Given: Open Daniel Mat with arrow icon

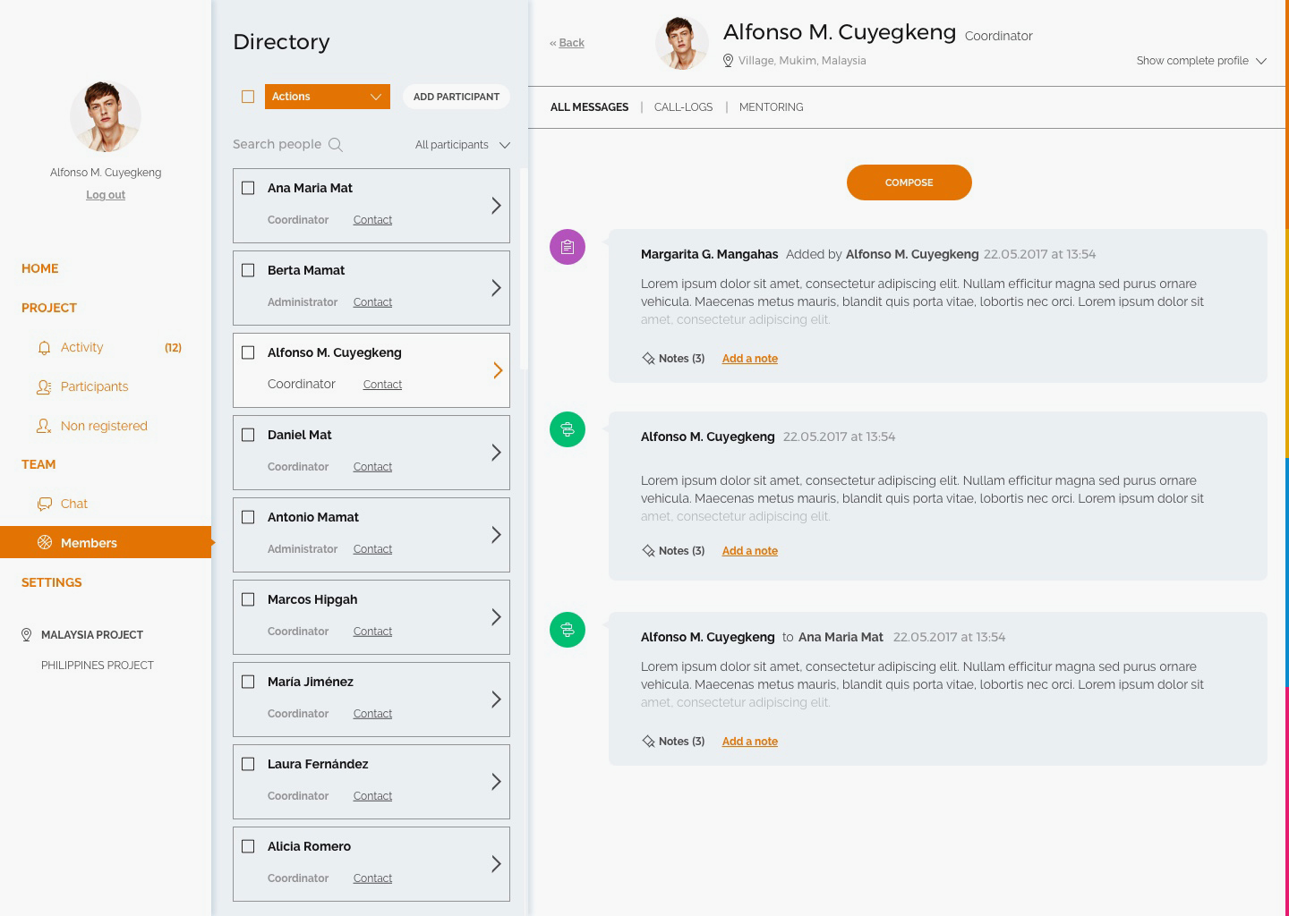Looking at the screenshot, I should tap(496, 453).
